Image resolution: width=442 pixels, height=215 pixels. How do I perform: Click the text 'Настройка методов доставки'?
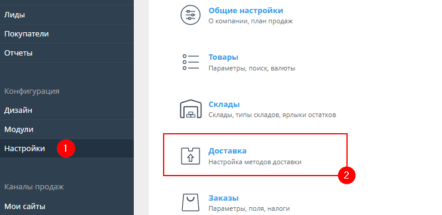click(x=255, y=162)
